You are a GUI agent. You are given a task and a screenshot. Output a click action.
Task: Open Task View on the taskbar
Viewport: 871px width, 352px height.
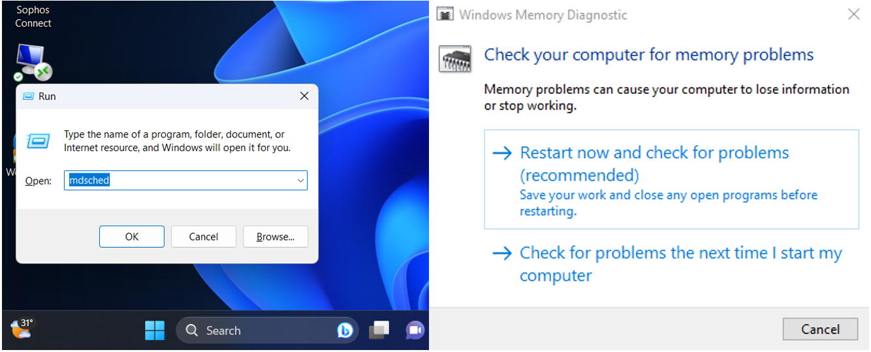(379, 330)
